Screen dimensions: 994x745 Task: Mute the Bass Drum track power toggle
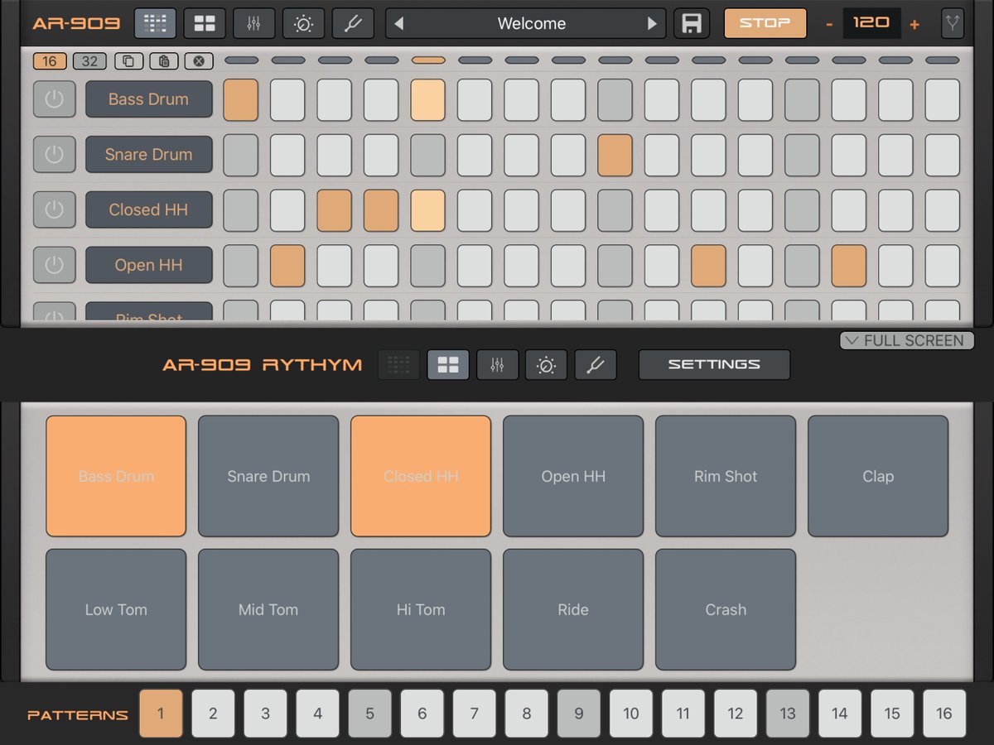pyautogui.click(x=54, y=99)
